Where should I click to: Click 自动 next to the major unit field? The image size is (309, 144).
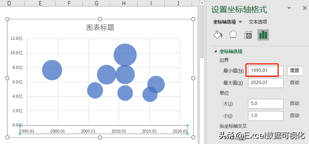tap(295, 103)
